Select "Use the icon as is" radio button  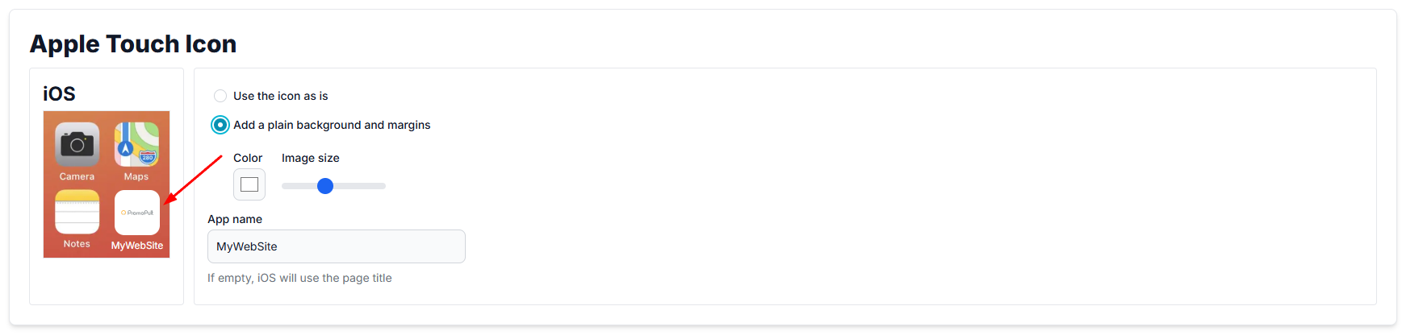(220, 96)
